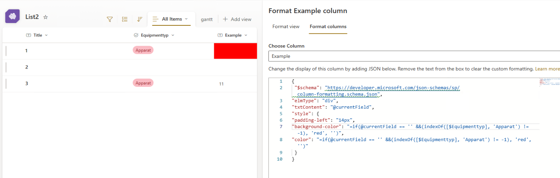This screenshot has width=560, height=178.
Task: Click the code minimap in the editor
Action: coord(549,82)
